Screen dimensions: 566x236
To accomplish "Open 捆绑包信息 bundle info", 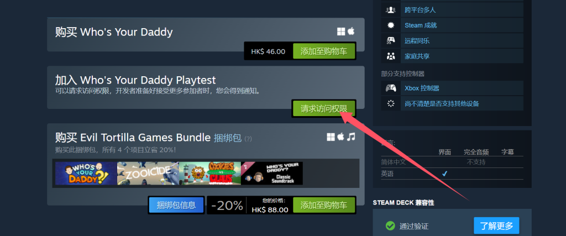I will (176, 206).
